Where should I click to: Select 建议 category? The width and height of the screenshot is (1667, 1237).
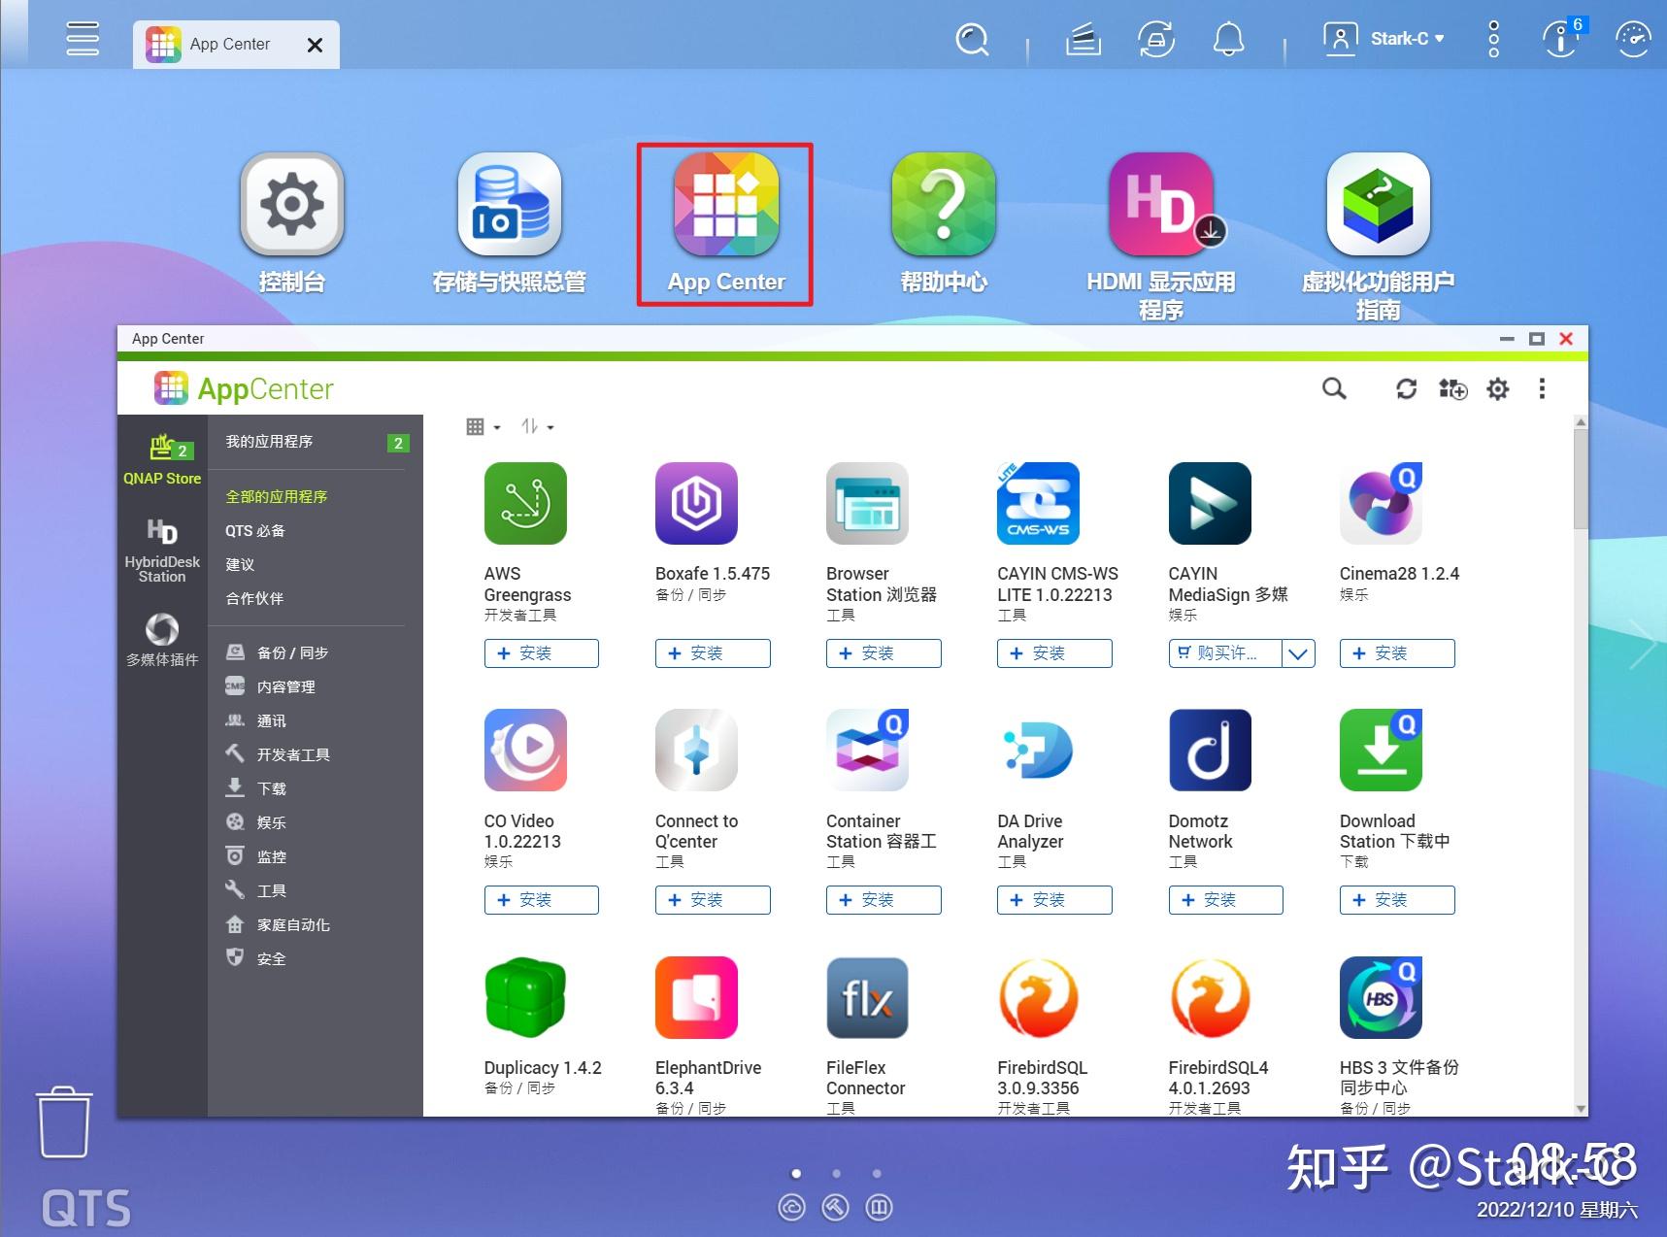click(x=240, y=564)
